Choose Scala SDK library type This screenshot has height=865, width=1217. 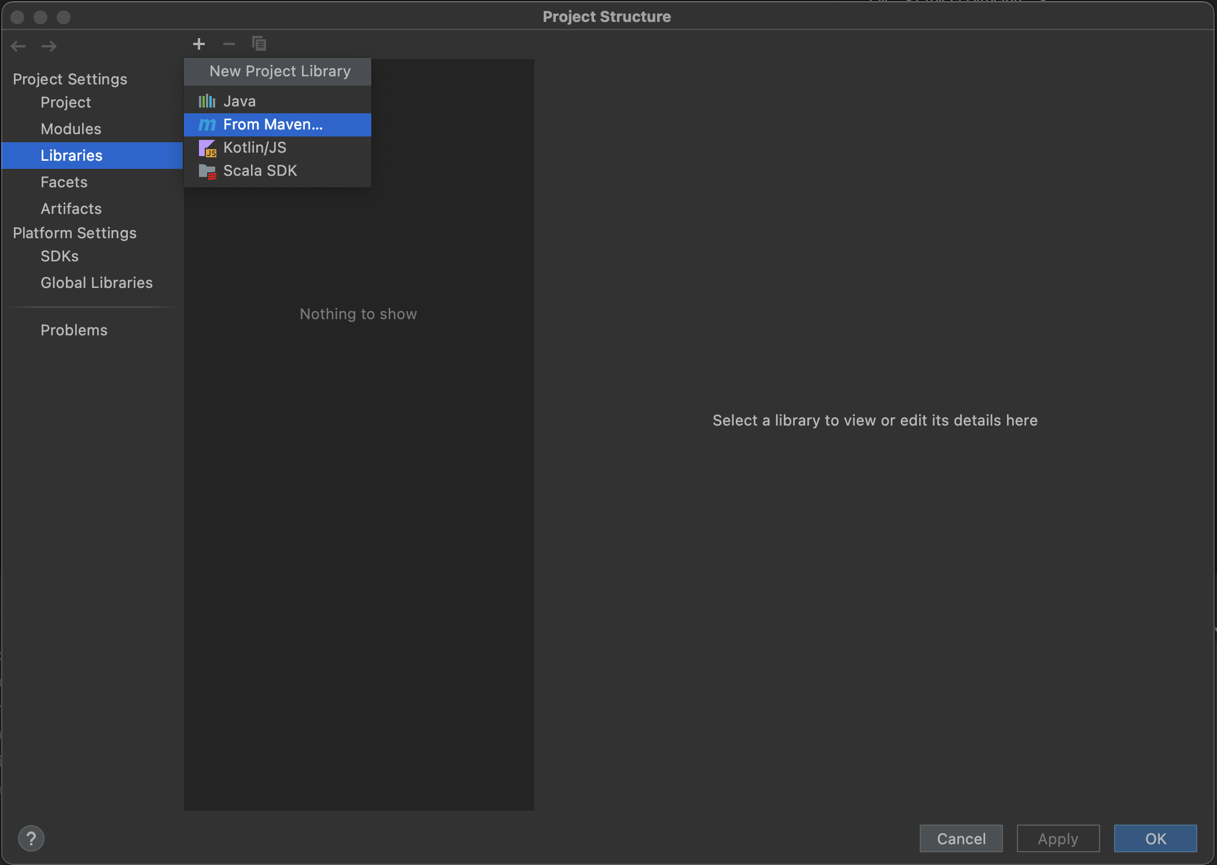[x=260, y=171]
